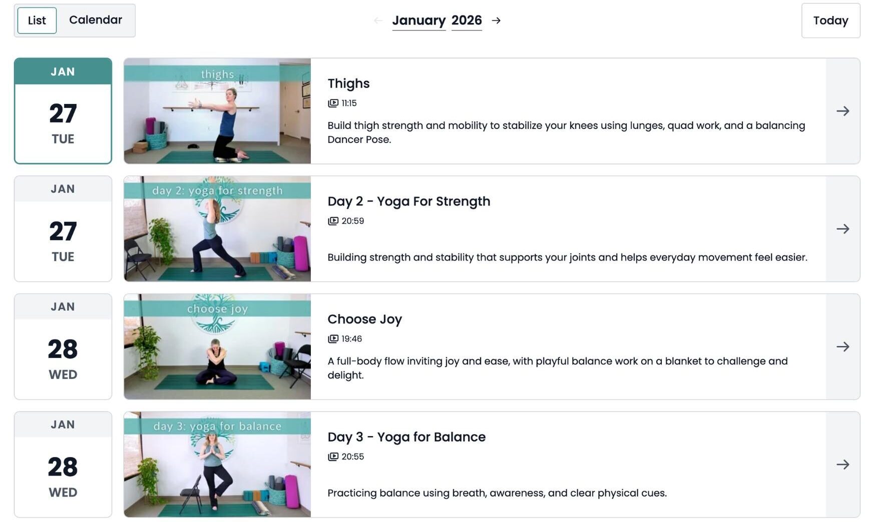Go to next month arrow

click(x=496, y=20)
